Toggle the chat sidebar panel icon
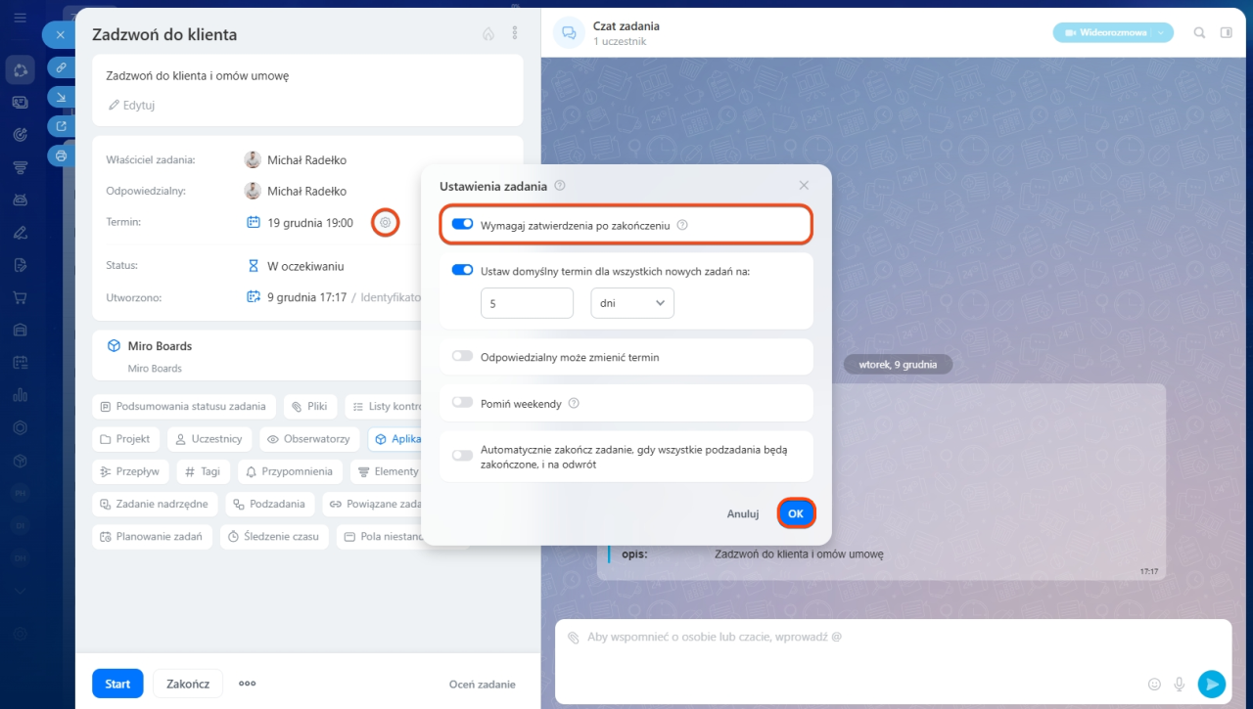 1226,32
